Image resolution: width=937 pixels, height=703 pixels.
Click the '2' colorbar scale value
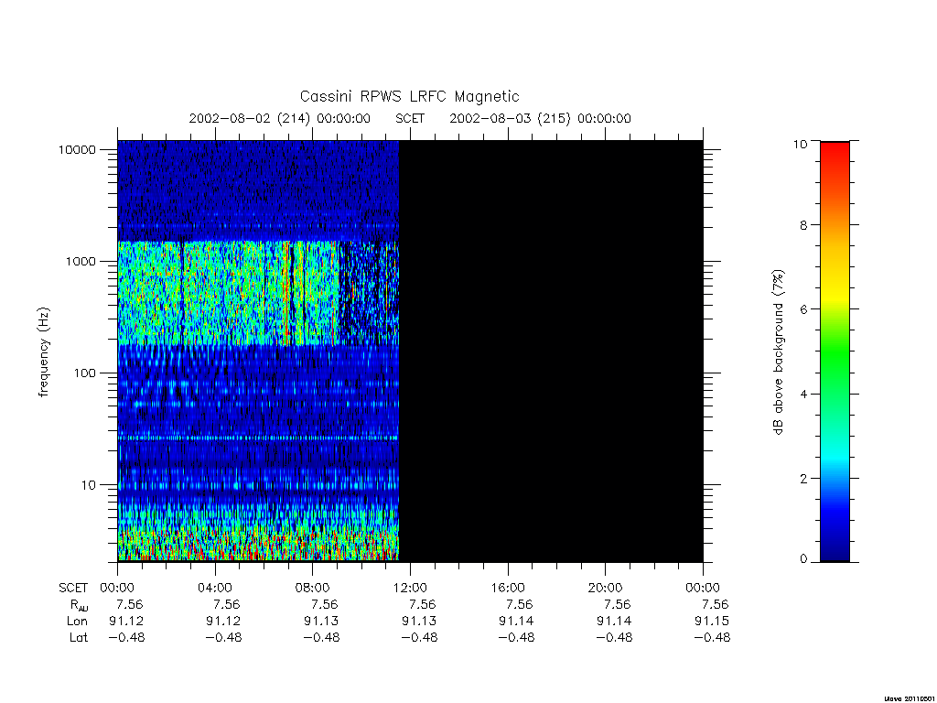(803, 478)
